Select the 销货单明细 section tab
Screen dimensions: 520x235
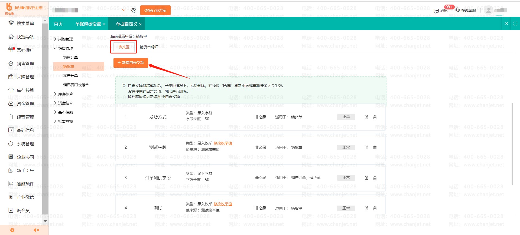[149, 47]
